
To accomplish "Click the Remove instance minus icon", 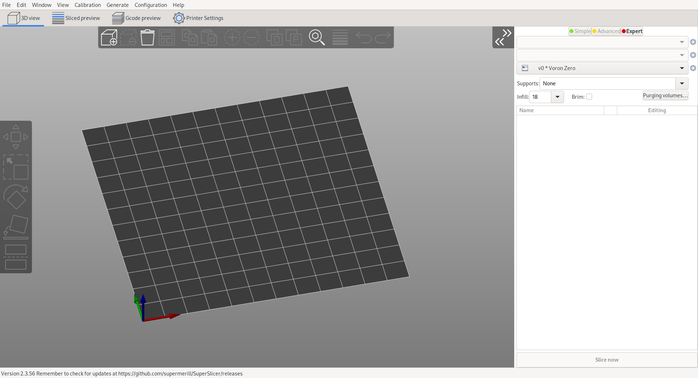I will [x=251, y=37].
